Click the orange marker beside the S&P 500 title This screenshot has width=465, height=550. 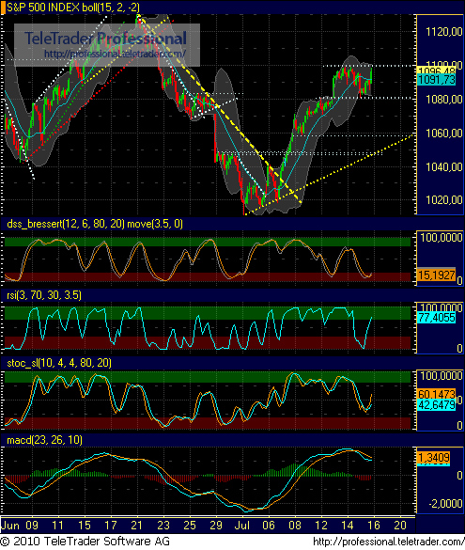(3, 8)
